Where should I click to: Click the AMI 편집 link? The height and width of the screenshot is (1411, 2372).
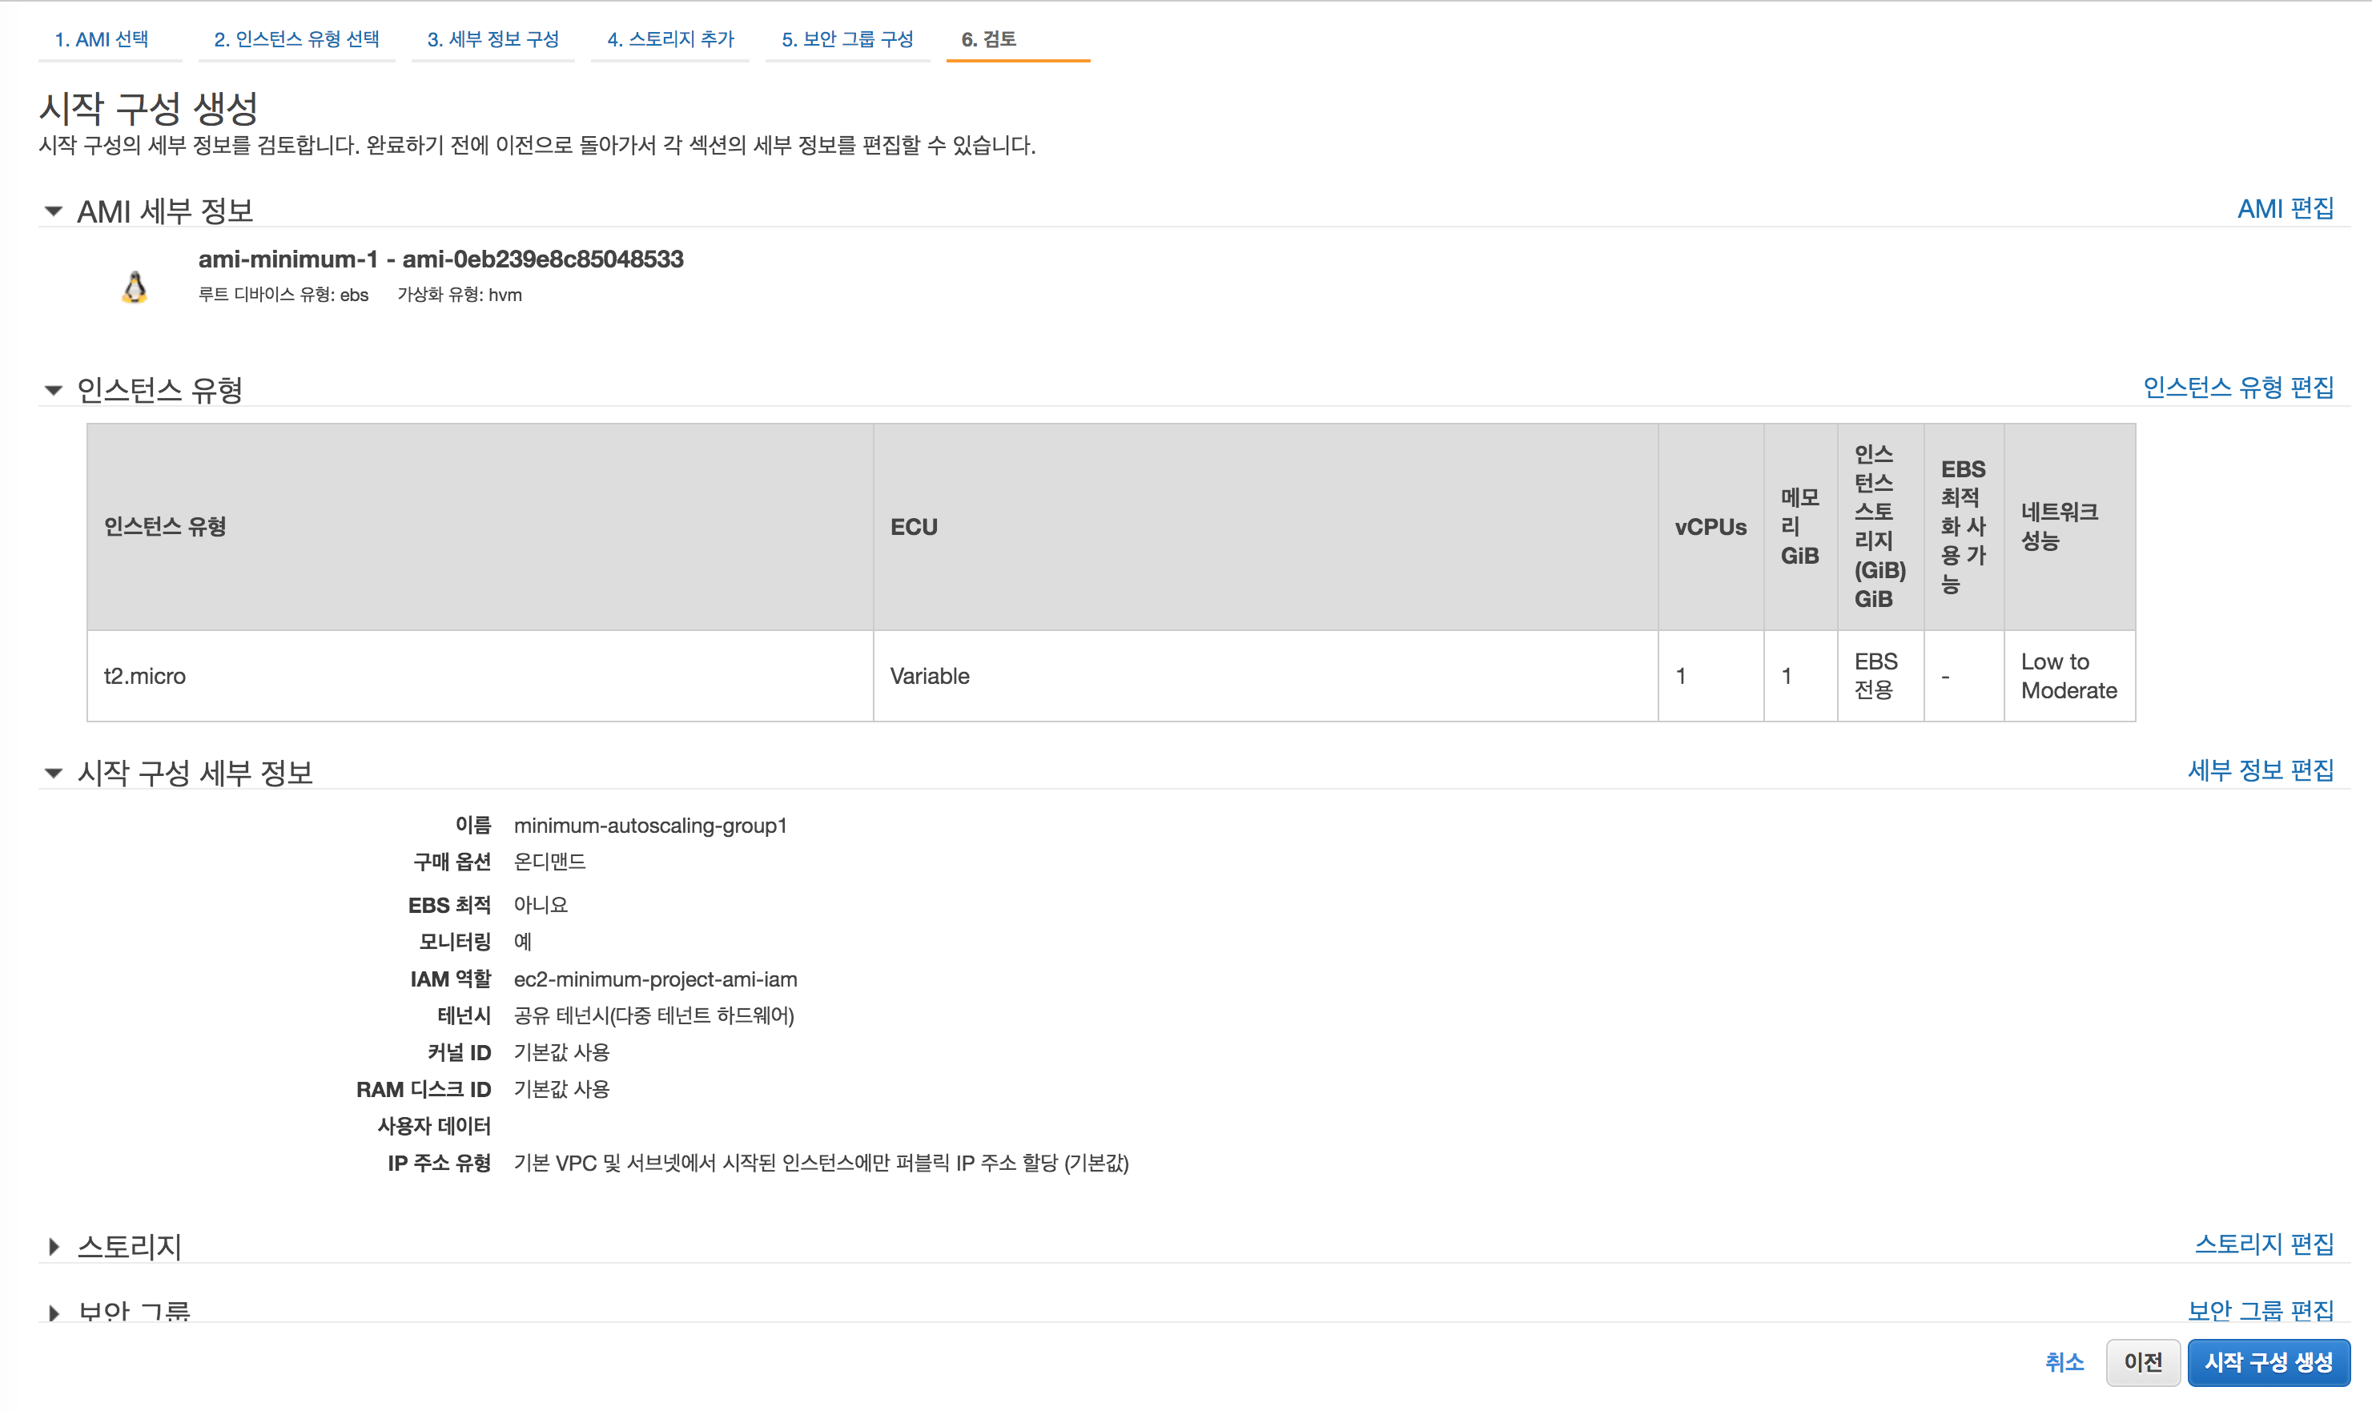(x=2285, y=208)
